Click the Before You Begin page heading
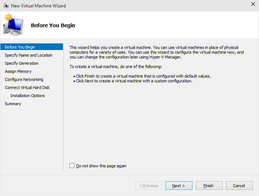Viewport: 259px width, 196px height. [53, 25]
